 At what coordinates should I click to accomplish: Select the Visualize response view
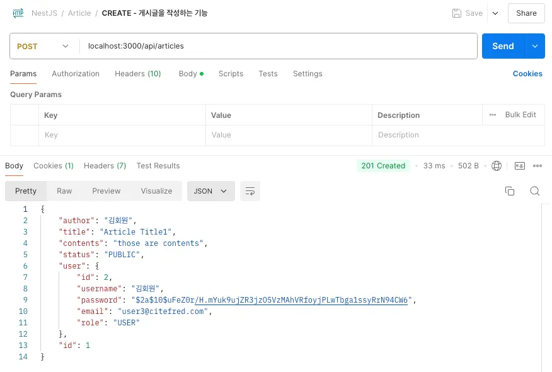point(156,191)
